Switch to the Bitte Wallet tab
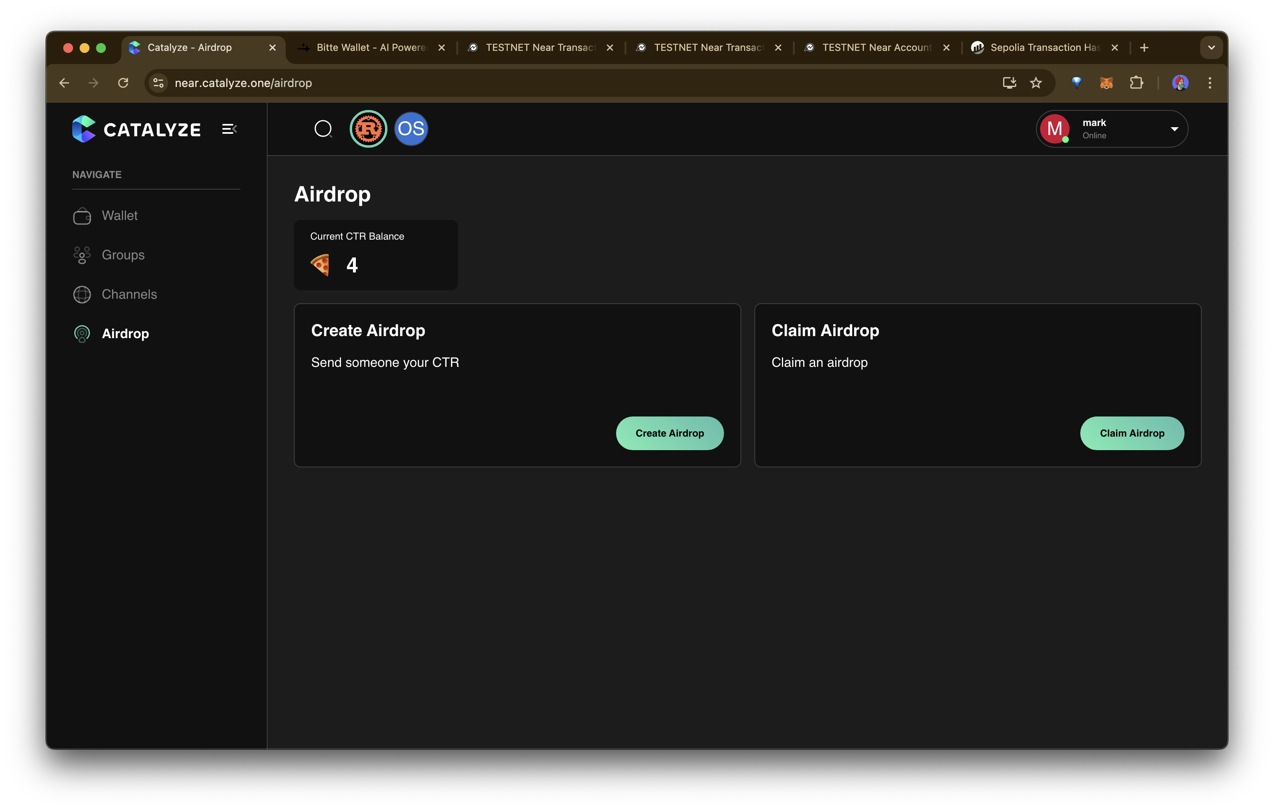Screen dimensions: 1274x810 pyautogui.click(x=370, y=48)
